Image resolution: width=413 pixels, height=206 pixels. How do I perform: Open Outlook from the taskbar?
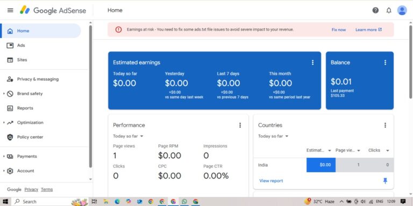(140, 202)
